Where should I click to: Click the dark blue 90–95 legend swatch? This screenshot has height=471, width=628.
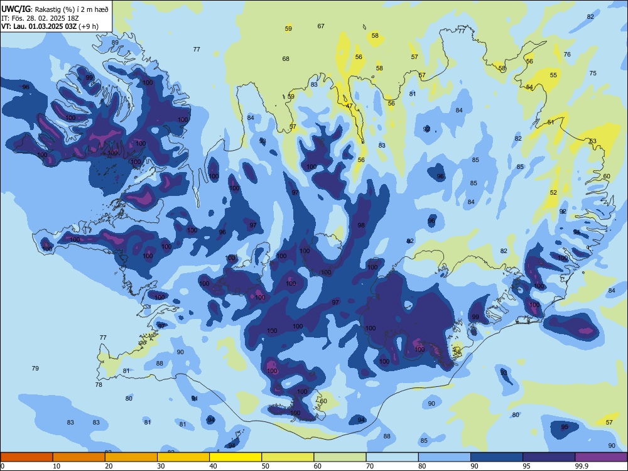coord(497,457)
